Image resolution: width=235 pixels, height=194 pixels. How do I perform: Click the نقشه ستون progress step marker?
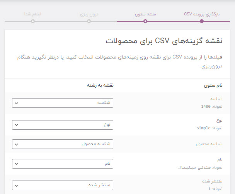pos(145,21)
